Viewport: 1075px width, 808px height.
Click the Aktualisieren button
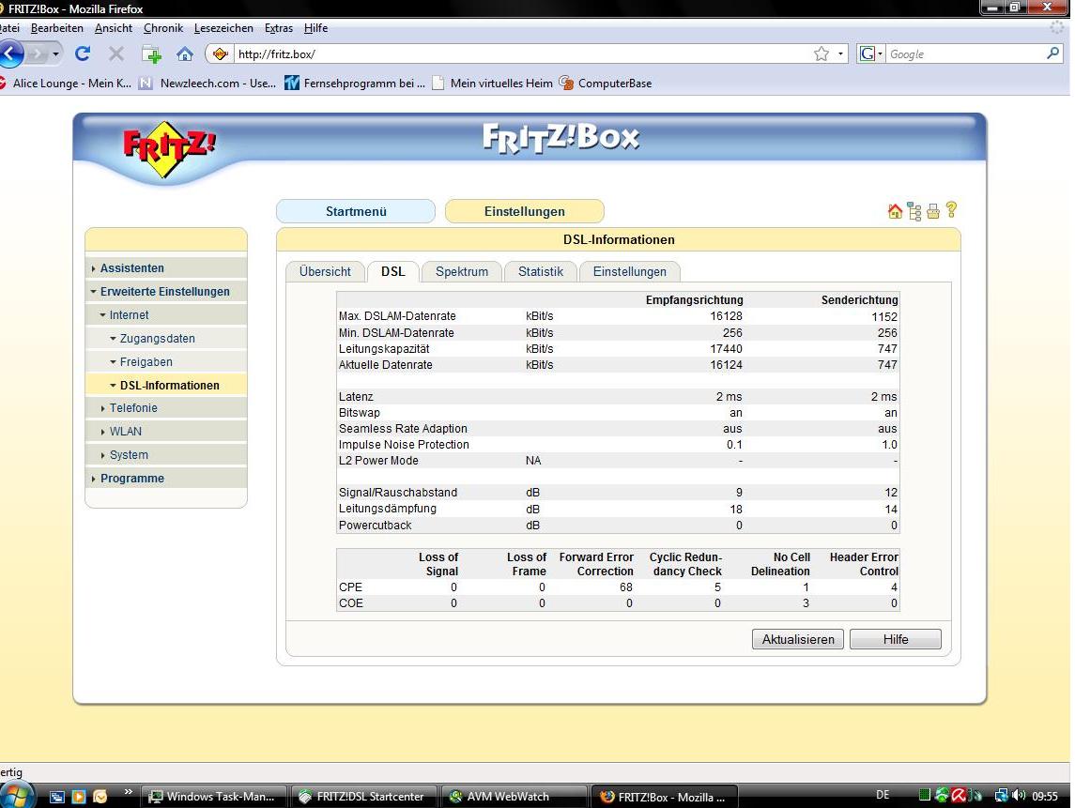798,639
